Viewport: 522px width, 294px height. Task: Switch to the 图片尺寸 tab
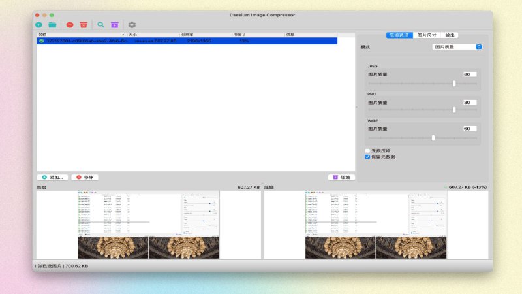(427, 35)
